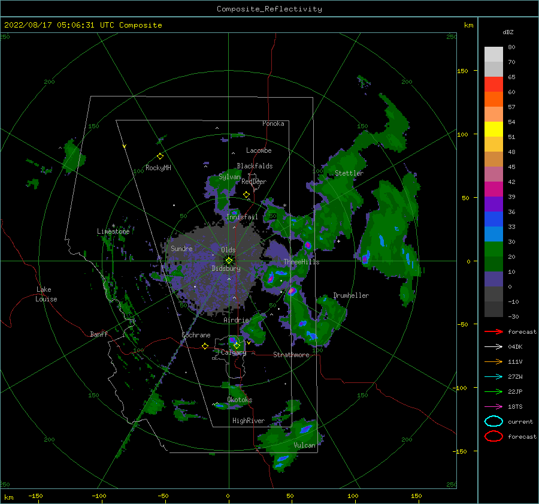539x504 pixels.
Task: Click the orange 60-57 dBZ color band
Action: (493, 99)
